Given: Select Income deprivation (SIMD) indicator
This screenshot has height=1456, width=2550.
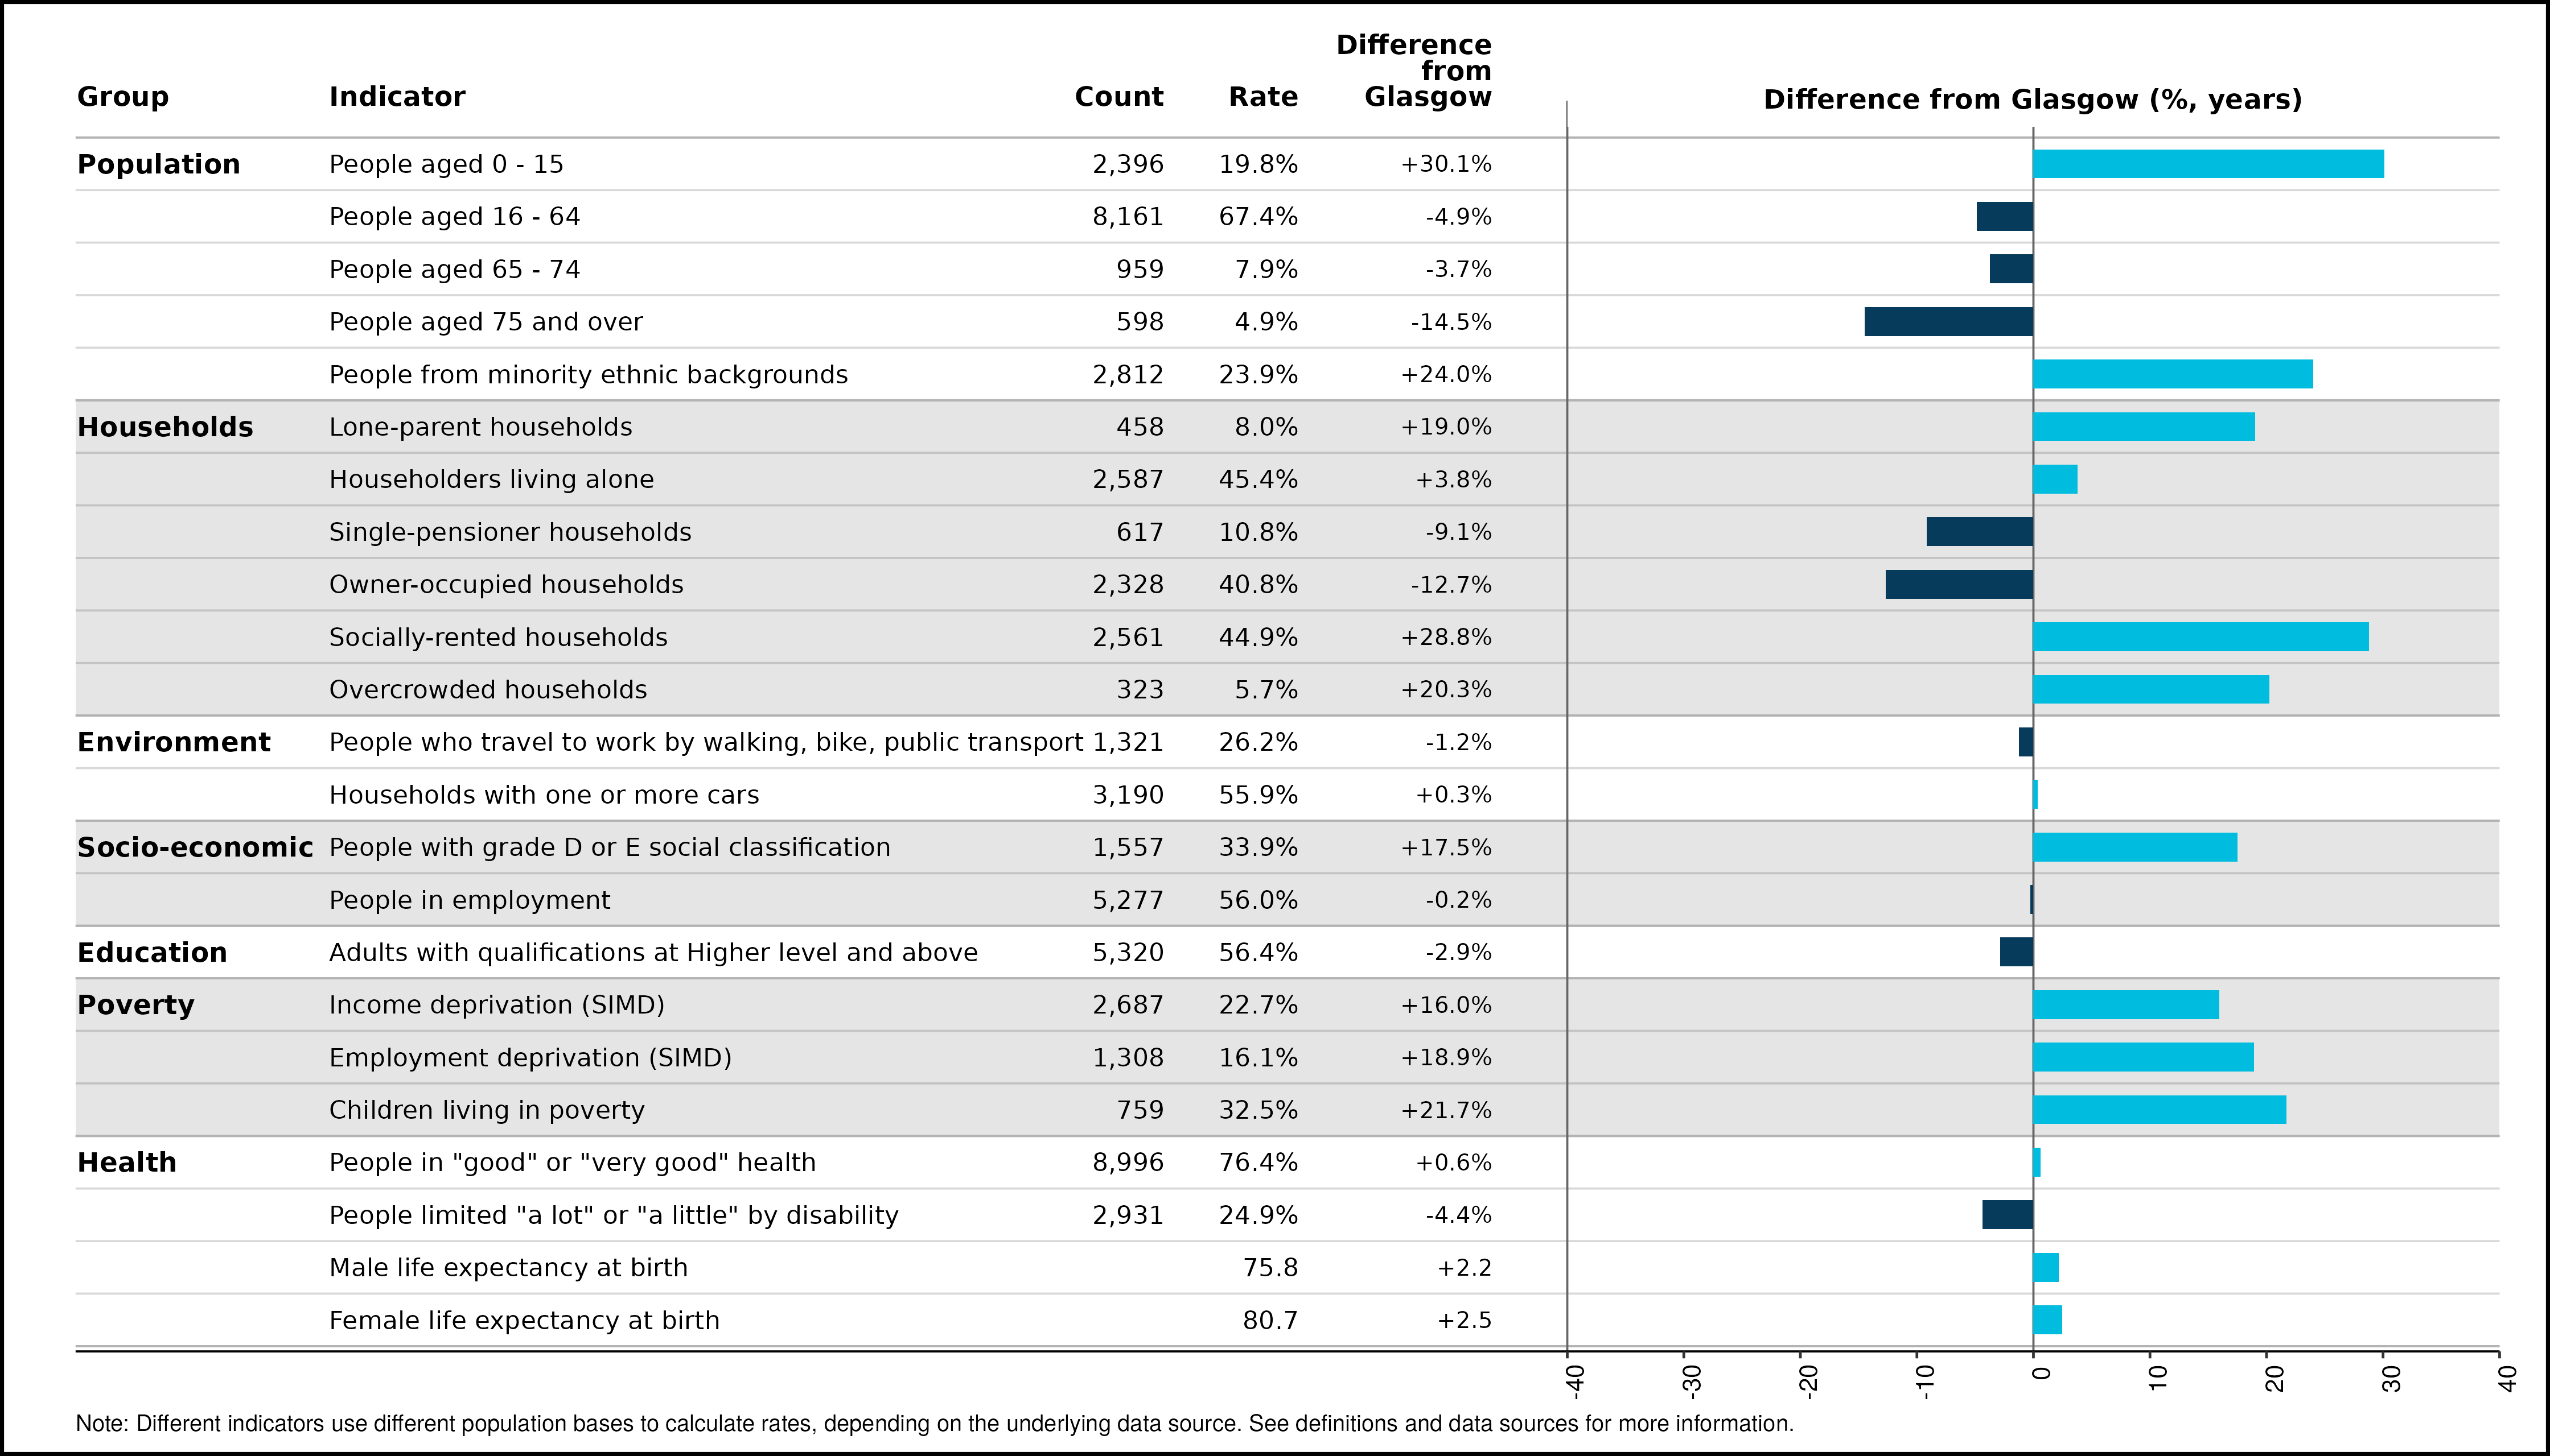Looking at the screenshot, I should pyautogui.click(x=497, y=1005).
